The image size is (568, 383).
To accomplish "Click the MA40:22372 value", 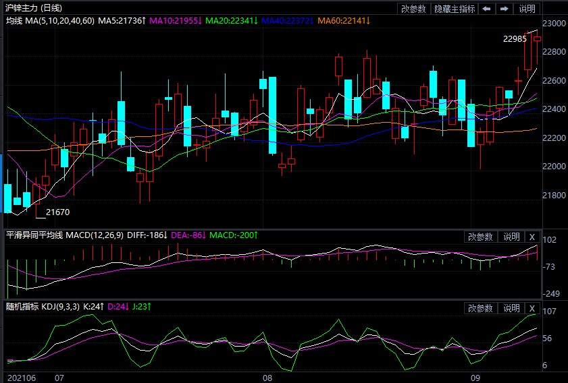I will pyautogui.click(x=287, y=21).
